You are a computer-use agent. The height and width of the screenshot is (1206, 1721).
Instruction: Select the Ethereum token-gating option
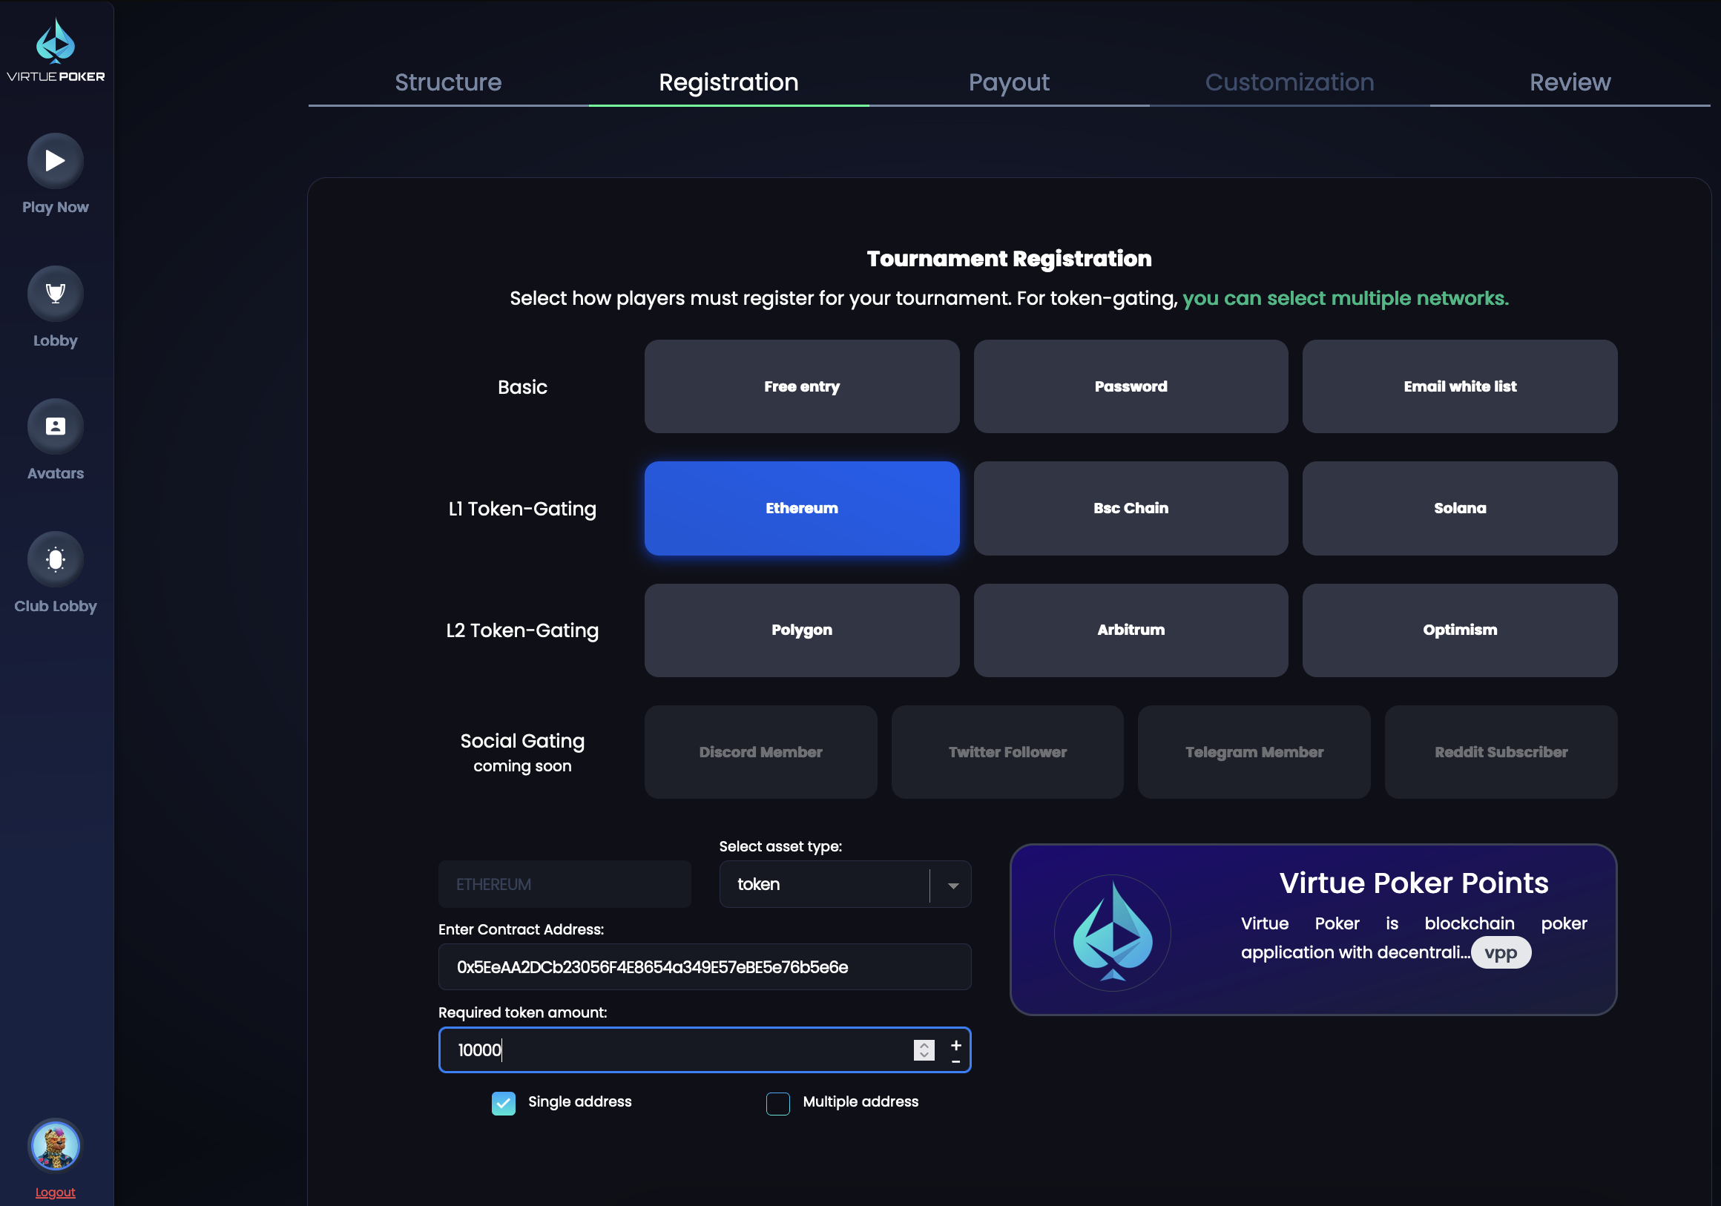click(802, 507)
